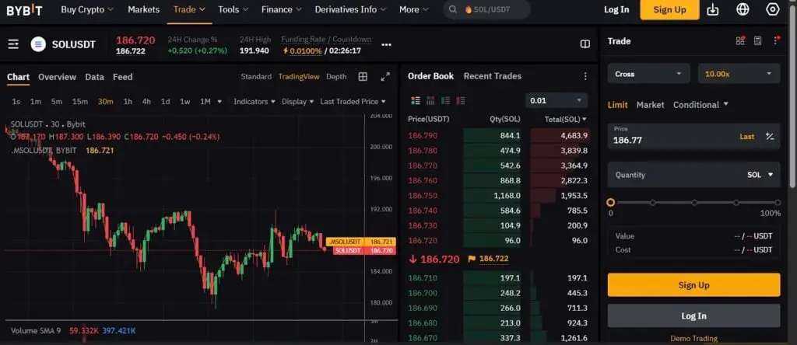Switch to Overview tab
This screenshot has height=345, width=797.
[x=57, y=77]
